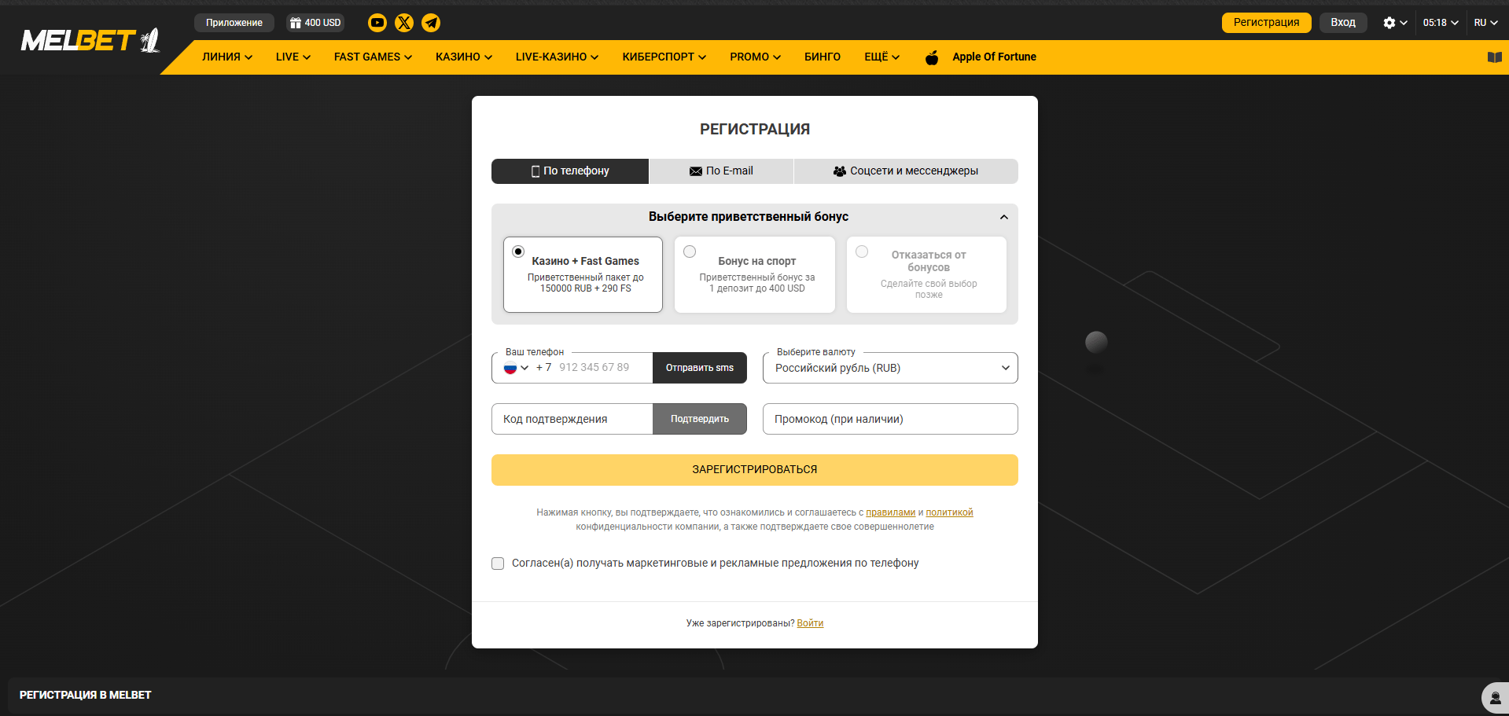This screenshot has height=716, width=1509.
Task: Open the Melbet X (Twitter) icon
Action: click(404, 23)
